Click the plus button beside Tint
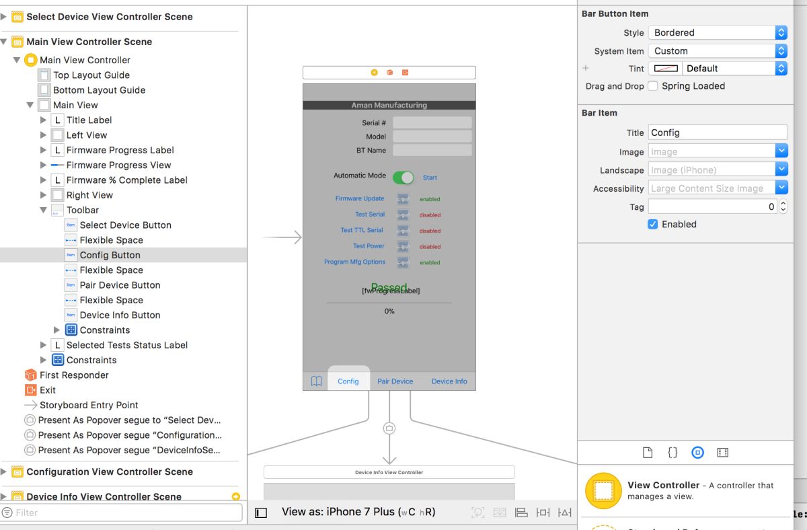The height and width of the screenshot is (530, 807). [x=586, y=68]
